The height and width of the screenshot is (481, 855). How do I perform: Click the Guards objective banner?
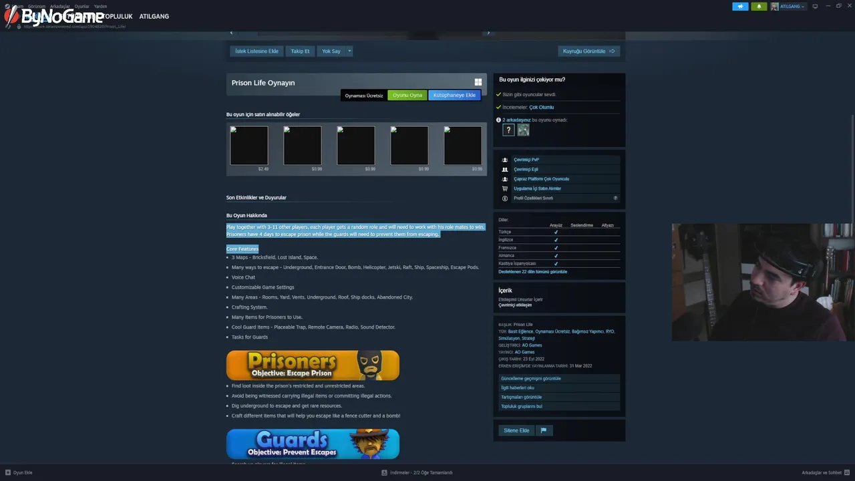click(x=313, y=444)
